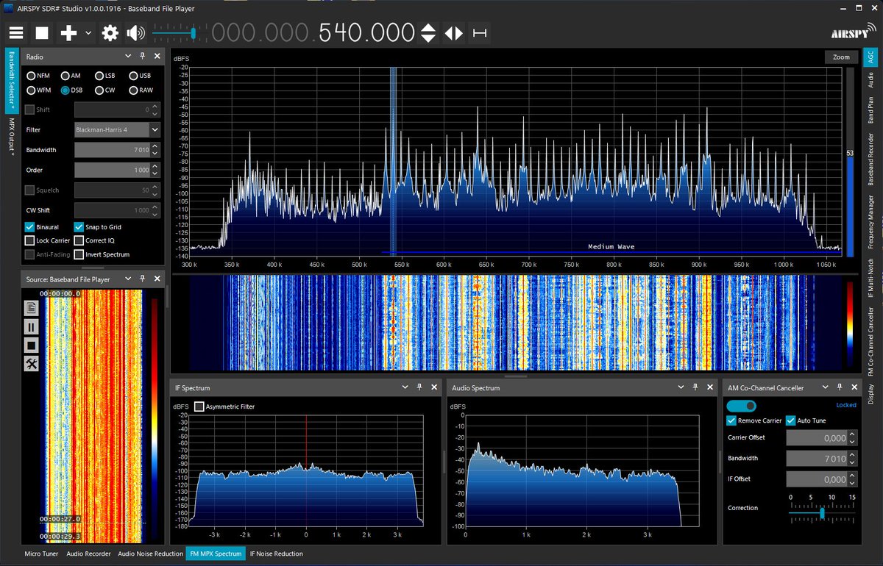This screenshot has height=566, width=883.
Task: Switch to the Audio Recorder bottom tab
Action: pos(88,554)
